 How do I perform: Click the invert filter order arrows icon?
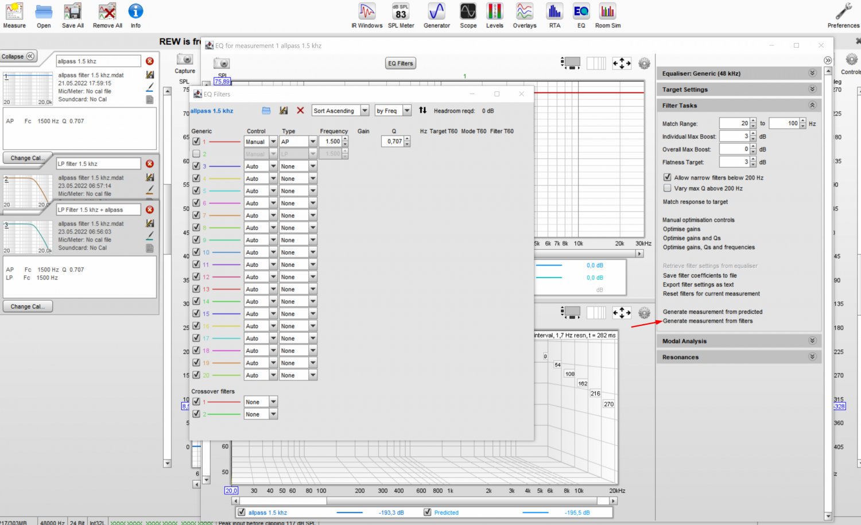(422, 110)
